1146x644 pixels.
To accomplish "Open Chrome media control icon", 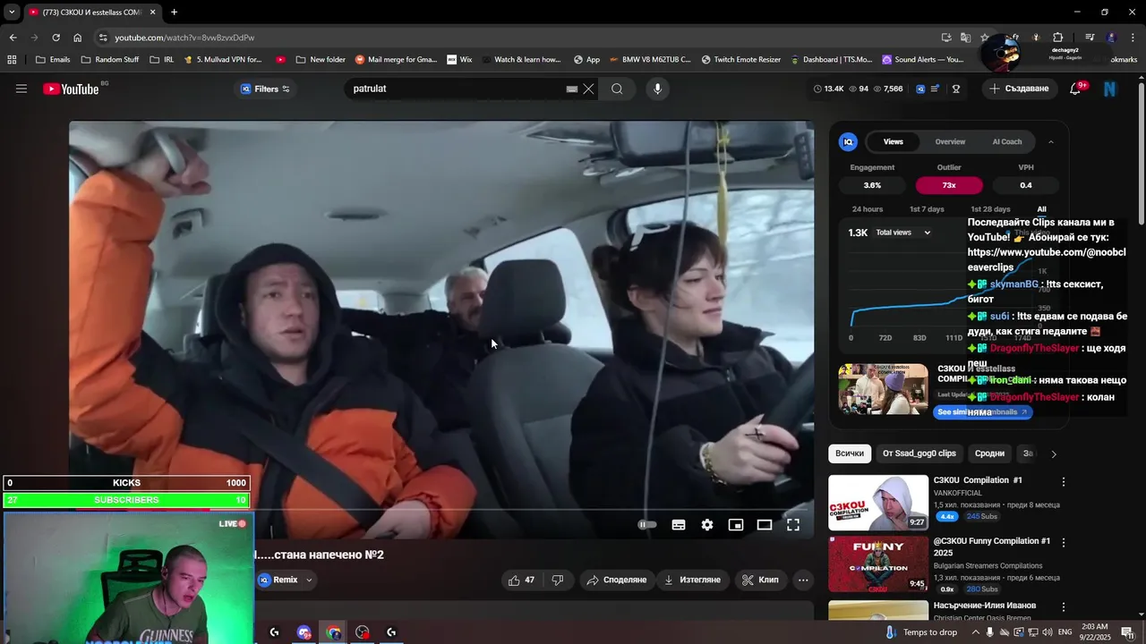I will click(x=1090, y=38).
